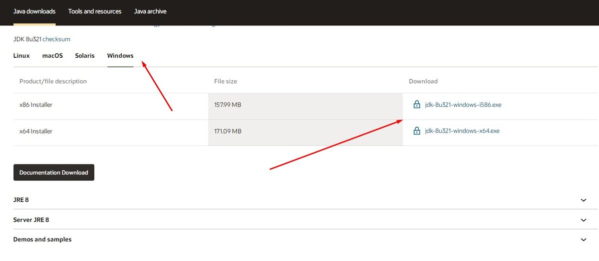Click the JDK 8u321 label text
Image resolution: width=599 pixels, height=261 pixels.
pyautogui.click(x=27, y=39)
